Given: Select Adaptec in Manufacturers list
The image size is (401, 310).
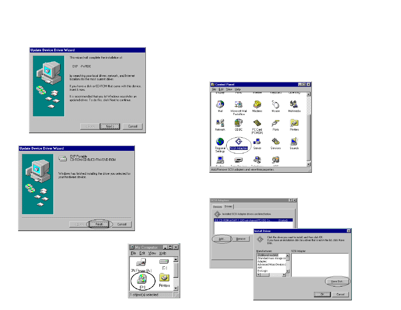Looking at the screenshot, I should pos(262,261).
